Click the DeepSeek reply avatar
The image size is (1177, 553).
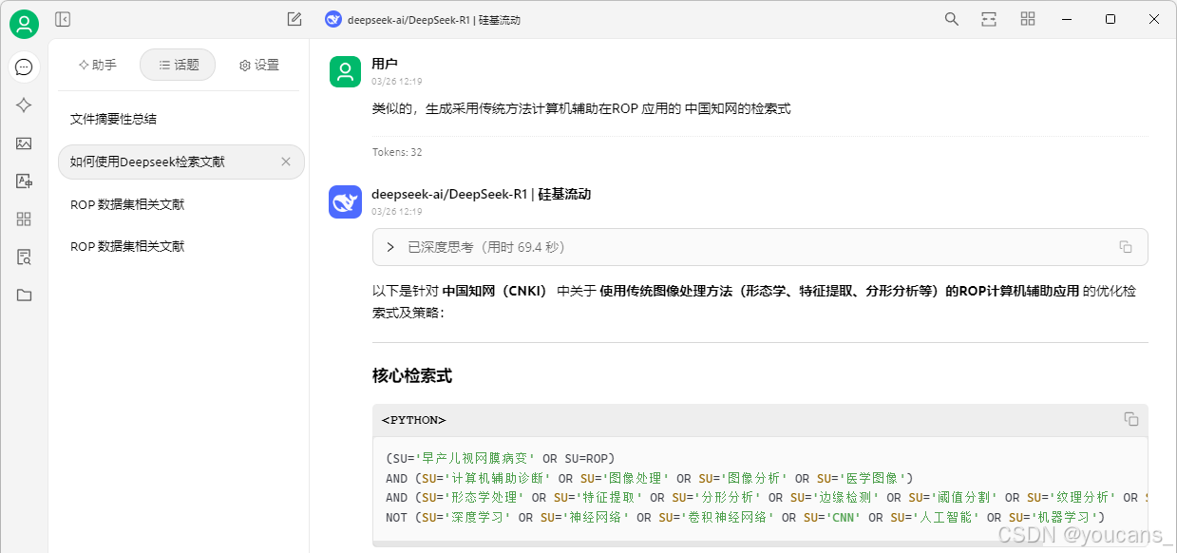click(x=345, y=201)
